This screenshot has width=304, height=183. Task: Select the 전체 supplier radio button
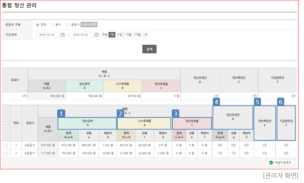pyautogui.click(x=38, y=25)
